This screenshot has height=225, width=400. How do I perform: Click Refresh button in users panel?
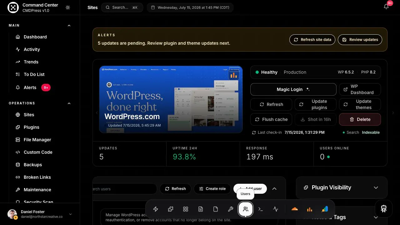click(x=175, y=189)
